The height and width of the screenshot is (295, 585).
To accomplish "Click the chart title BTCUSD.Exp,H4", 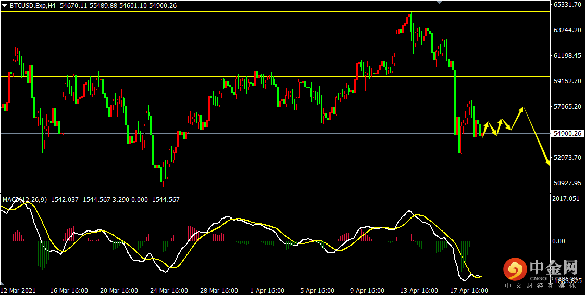I will (x=33, y=6).
